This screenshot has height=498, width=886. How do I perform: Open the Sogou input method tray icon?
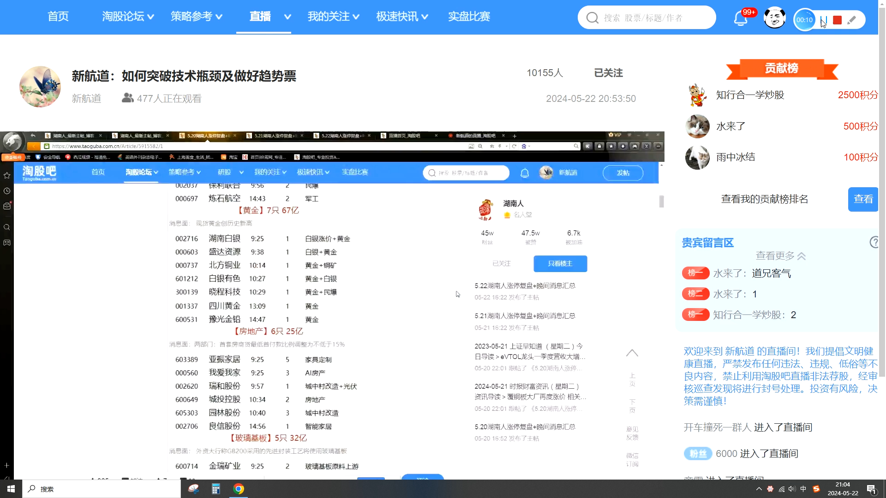point(816,489)
